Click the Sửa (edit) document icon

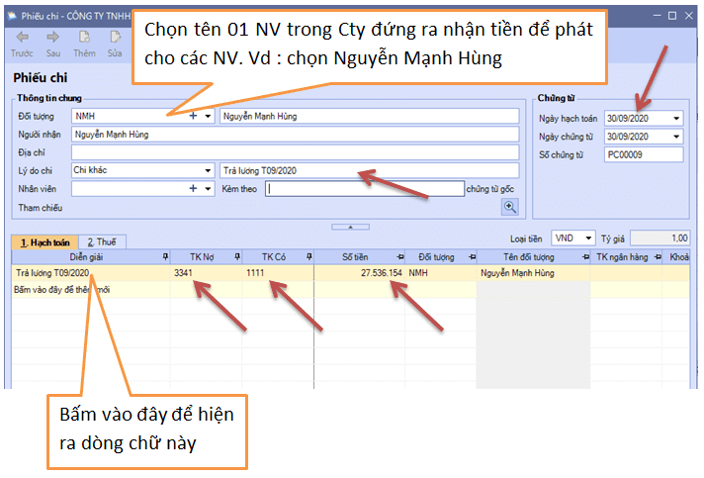point(115,39)
